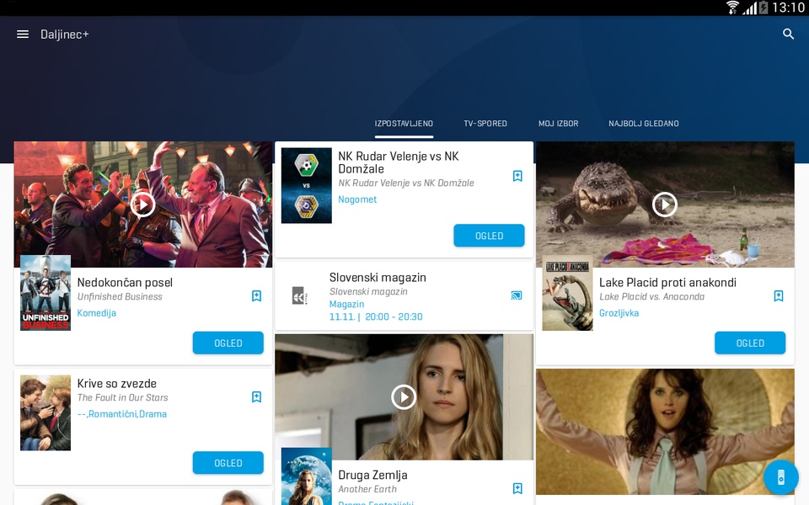The width and height of the screenshot is (809, 505).
Task: Open the Another Earth poster thumbnail
Action: pyautogui.click(x=307, y=476)
